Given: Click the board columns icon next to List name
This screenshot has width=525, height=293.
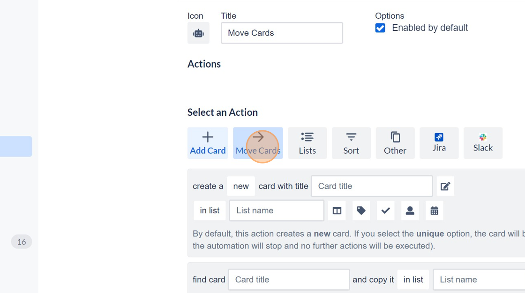Looking at the screenshot, I should (x=337, y=210).
